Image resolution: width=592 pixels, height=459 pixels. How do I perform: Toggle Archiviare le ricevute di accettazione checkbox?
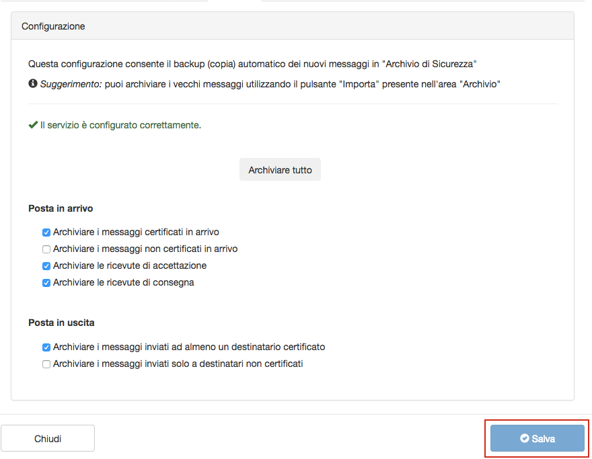(46, 266)
